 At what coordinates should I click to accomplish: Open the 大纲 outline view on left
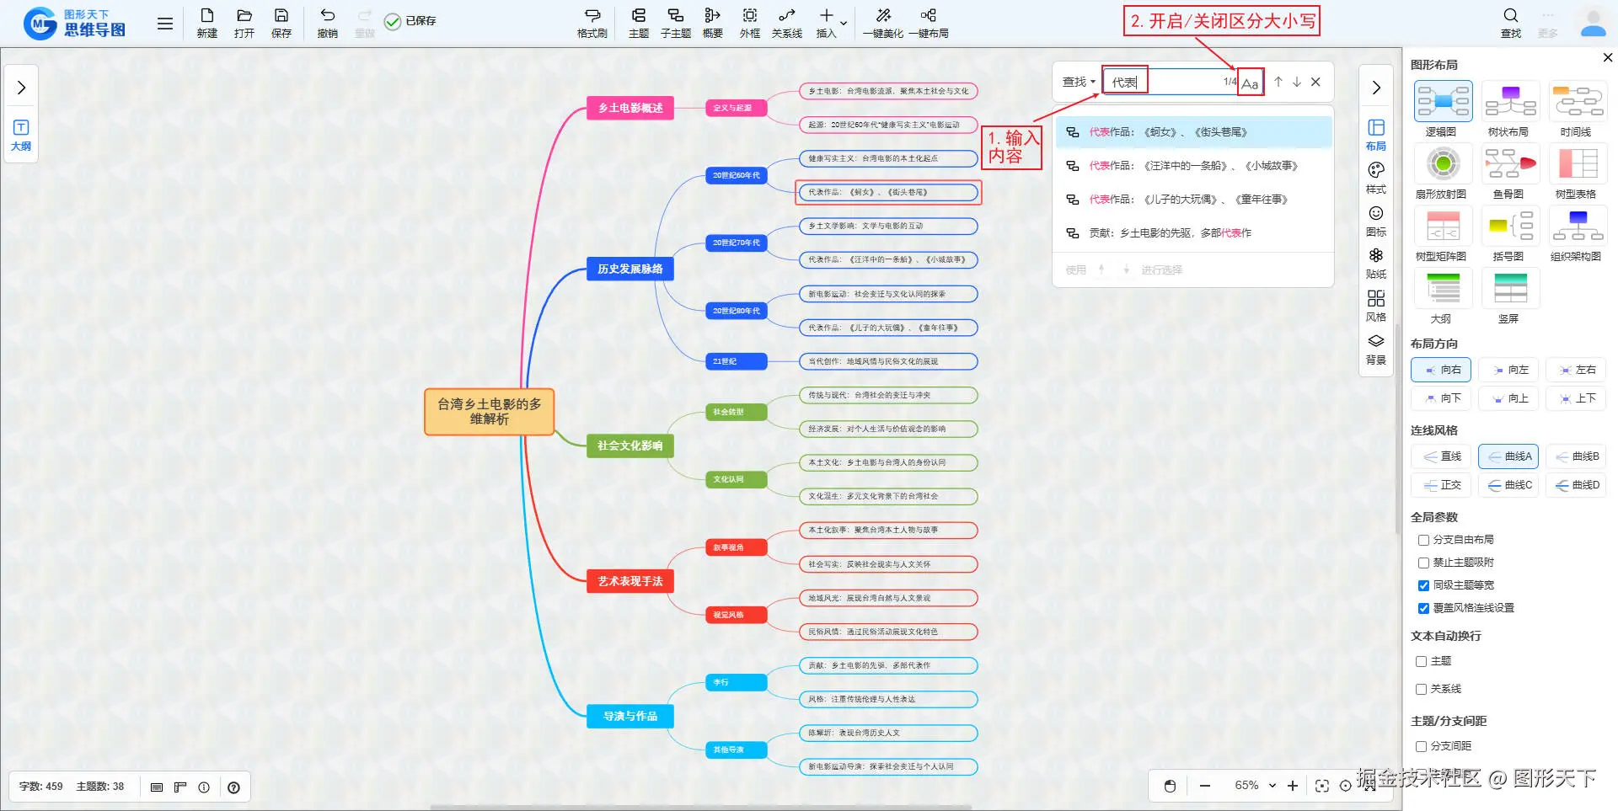click(x=21, y=135)
